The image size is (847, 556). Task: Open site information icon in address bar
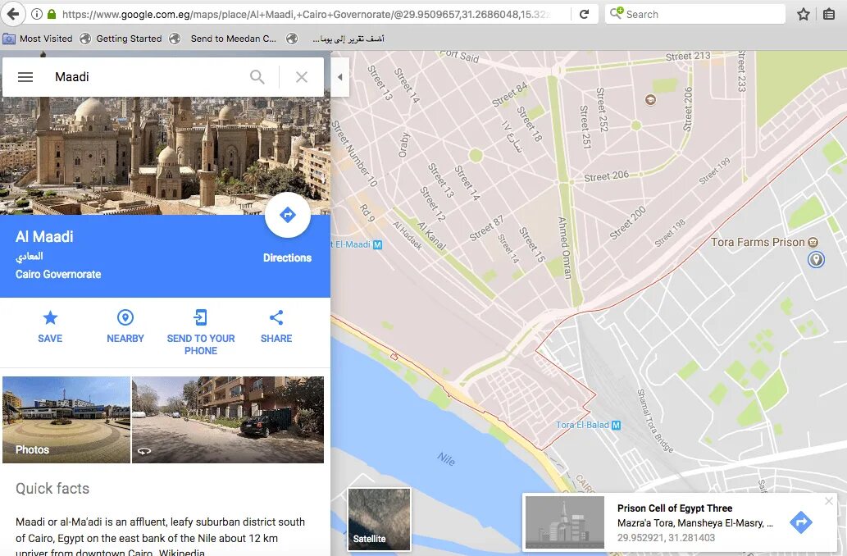click(x=36, y=15)
